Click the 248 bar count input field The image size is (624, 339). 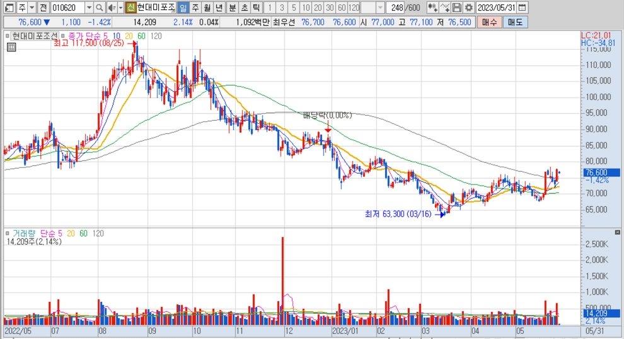(396, 8)
